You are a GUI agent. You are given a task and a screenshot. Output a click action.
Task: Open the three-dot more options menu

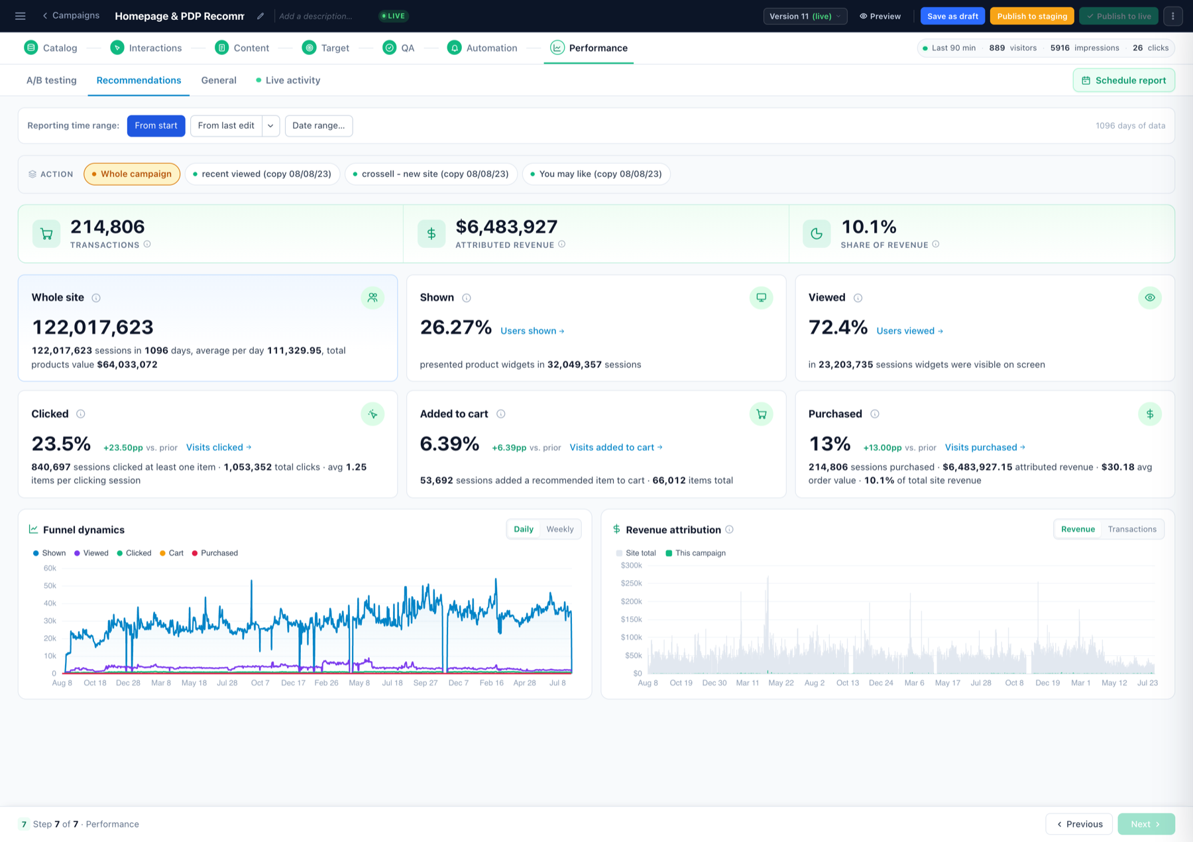[x=1172, y=16]
